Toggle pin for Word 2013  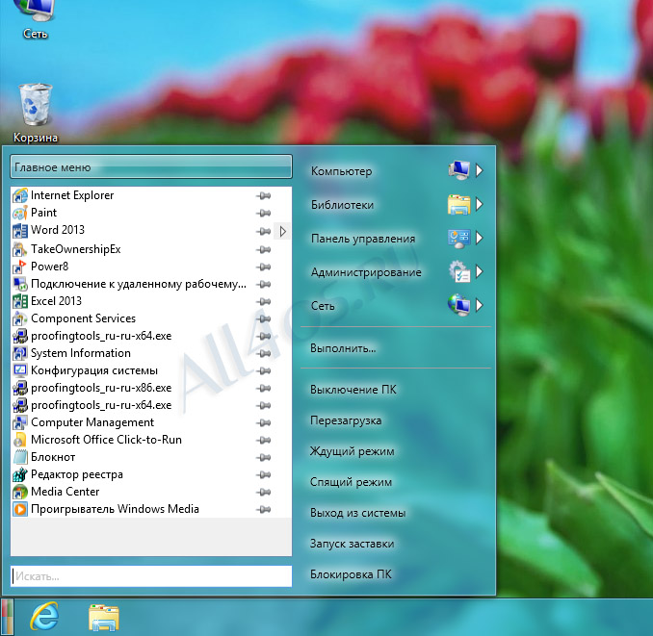click(263, 231)
